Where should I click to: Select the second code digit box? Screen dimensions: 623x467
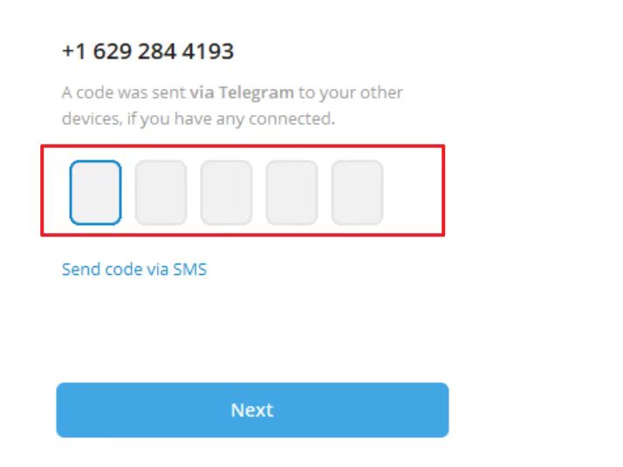click(x=161, y=192)
